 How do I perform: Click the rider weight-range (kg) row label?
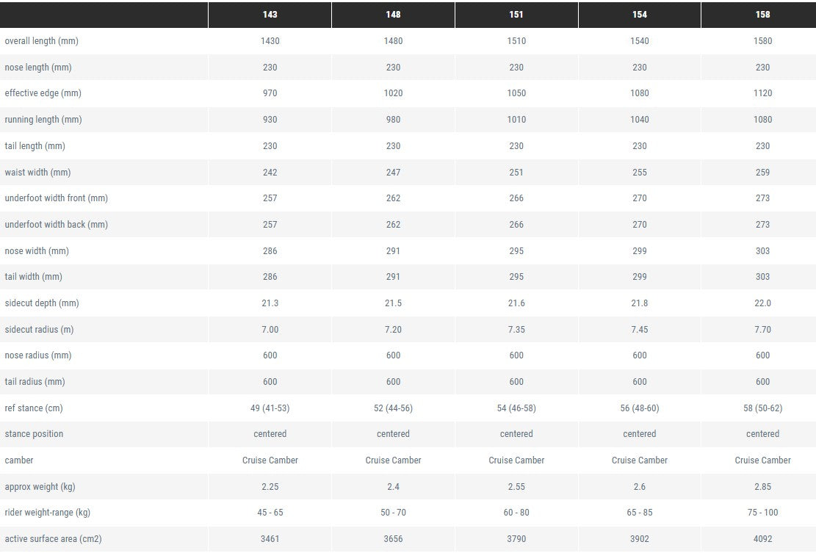[47, 513]
